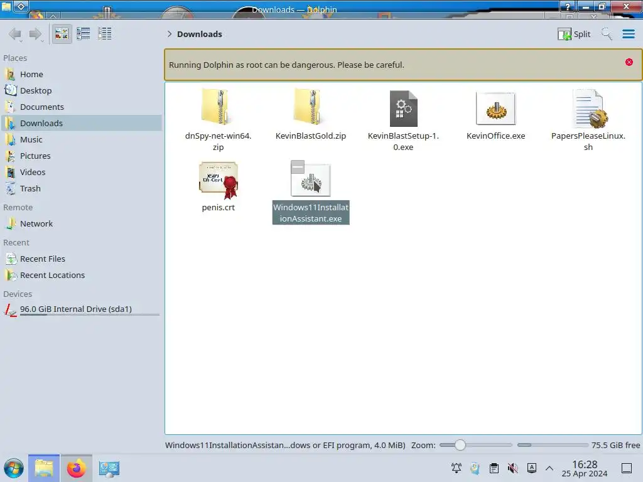Dismiss the root warning message
Image resolution: width=643 pixels, height=482 pixels.
coord(629,62)
